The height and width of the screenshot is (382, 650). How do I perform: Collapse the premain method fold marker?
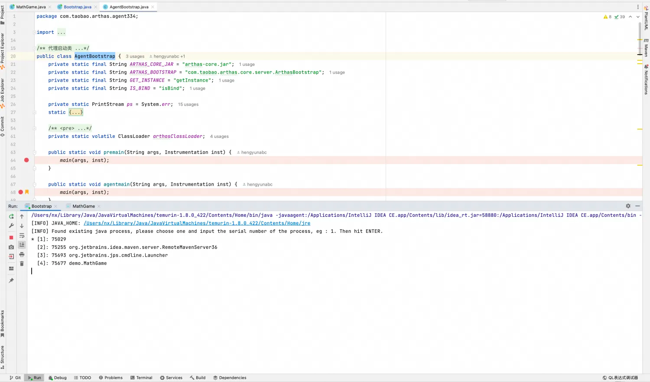coord(34,152)
